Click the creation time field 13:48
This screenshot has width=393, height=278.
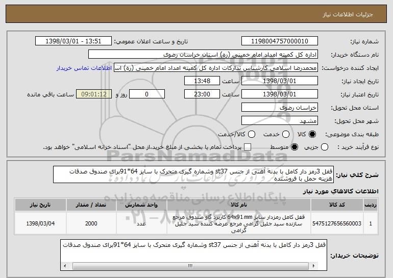pyautogui.click(x=202, y=81)
